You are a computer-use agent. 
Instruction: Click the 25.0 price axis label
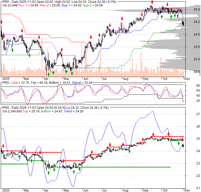[197, 10]
